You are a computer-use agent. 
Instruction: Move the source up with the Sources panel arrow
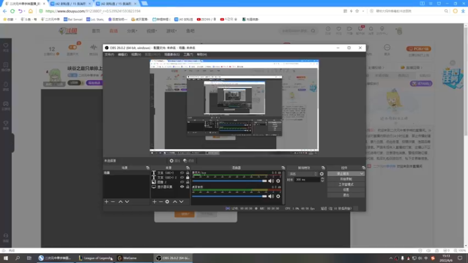click(175, 202)
